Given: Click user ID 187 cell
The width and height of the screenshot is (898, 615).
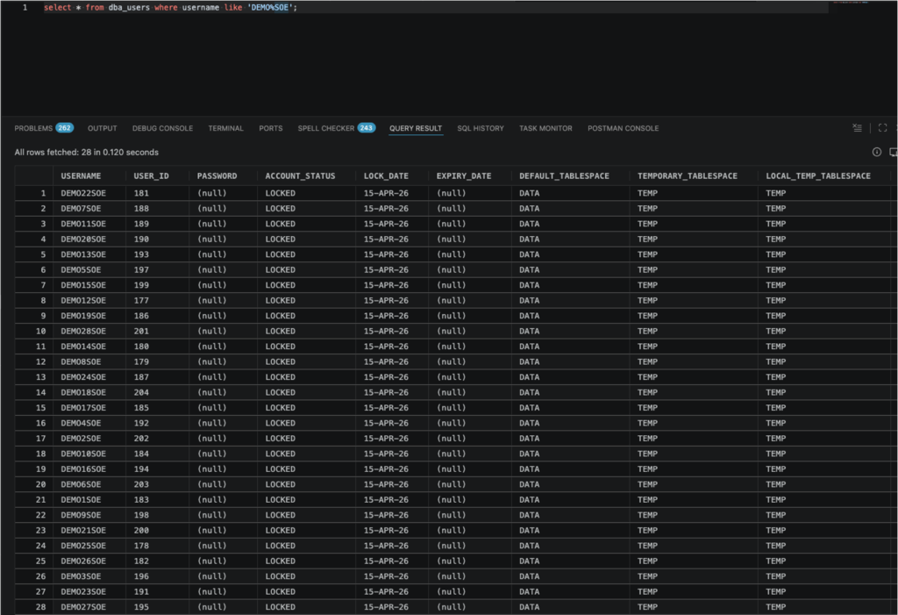Looking at the screenshot, I should 158,377.
